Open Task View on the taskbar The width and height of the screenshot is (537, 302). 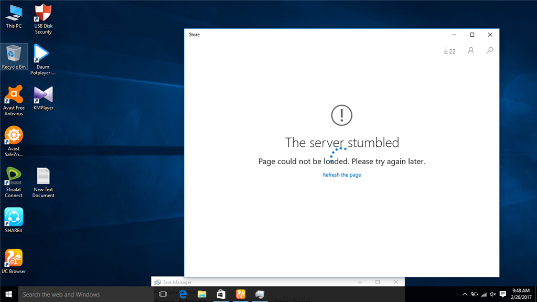(x=163, y=294)
